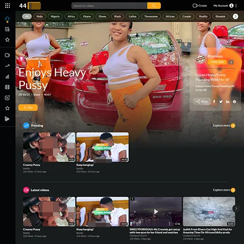Open the My Account avatar icon
This screenshot has height=244, width=244.
(231, 6)
